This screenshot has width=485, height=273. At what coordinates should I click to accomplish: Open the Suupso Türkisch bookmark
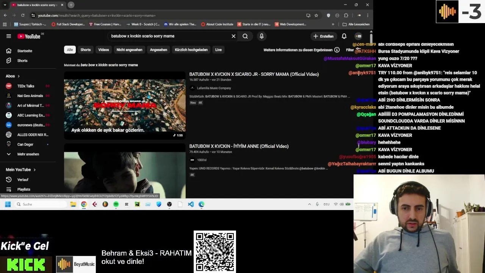(x=30, y=24)
